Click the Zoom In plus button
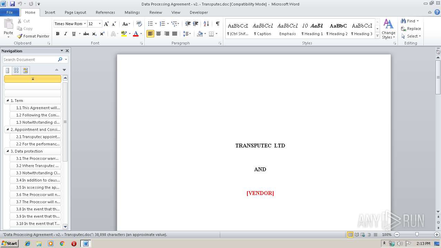This screenshot has height=248, width=441. pyautogui.click(x=437, y=235)
